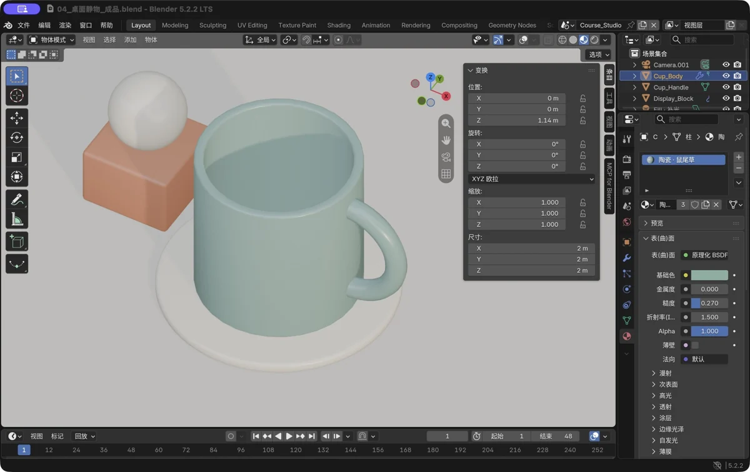Toggle Display_Block eye visibility
This screenshot has width=750, height=472.
[x=726, y=99]
